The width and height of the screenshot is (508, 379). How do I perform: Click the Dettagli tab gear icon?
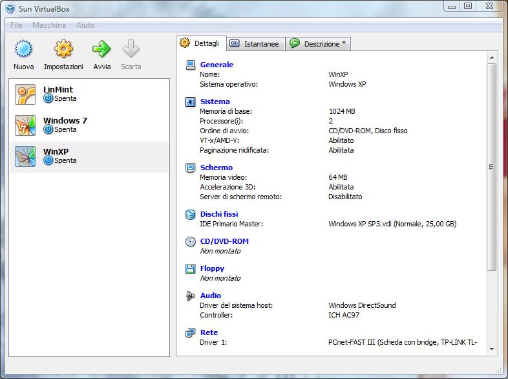pyautogui.click(x=185, y=43)
